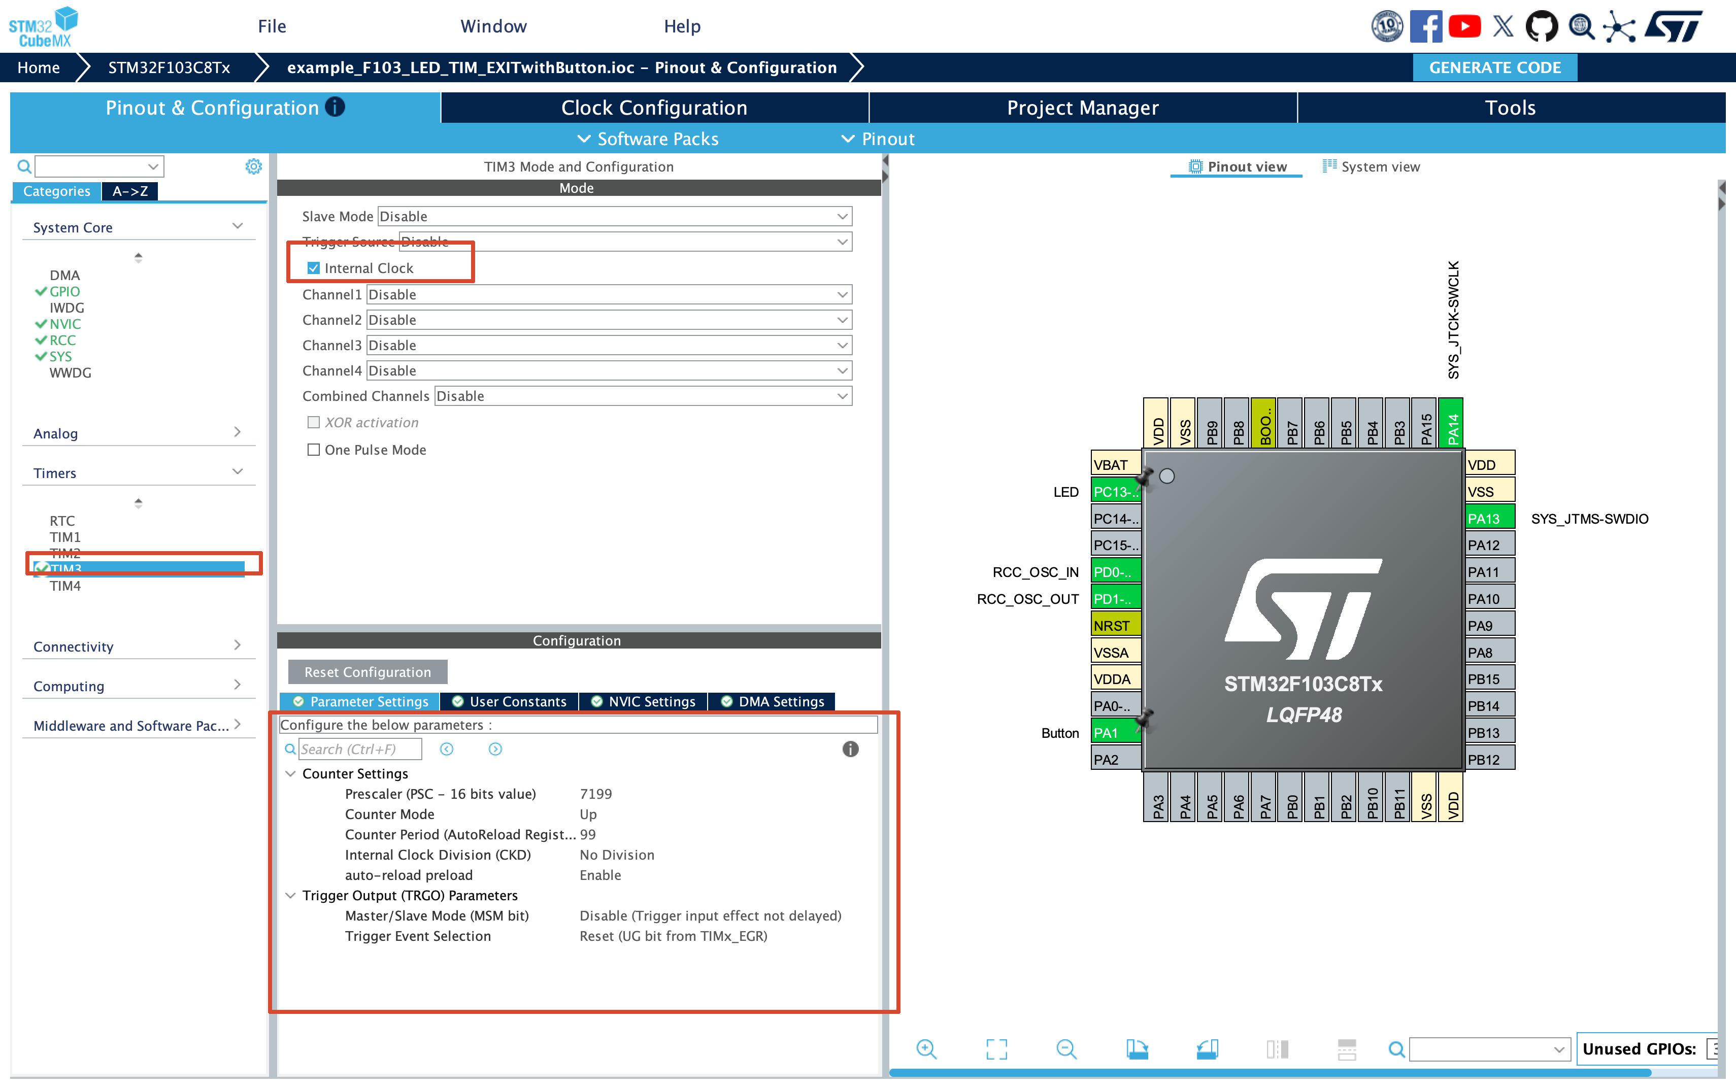The image size is (1736, 1089).
Task: Toggle the horizontal split layout icon
Action: 1346,1049
